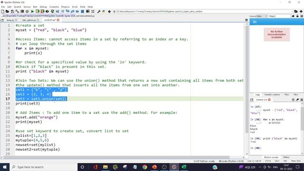Open the Help pane options menu

point(302,16)
